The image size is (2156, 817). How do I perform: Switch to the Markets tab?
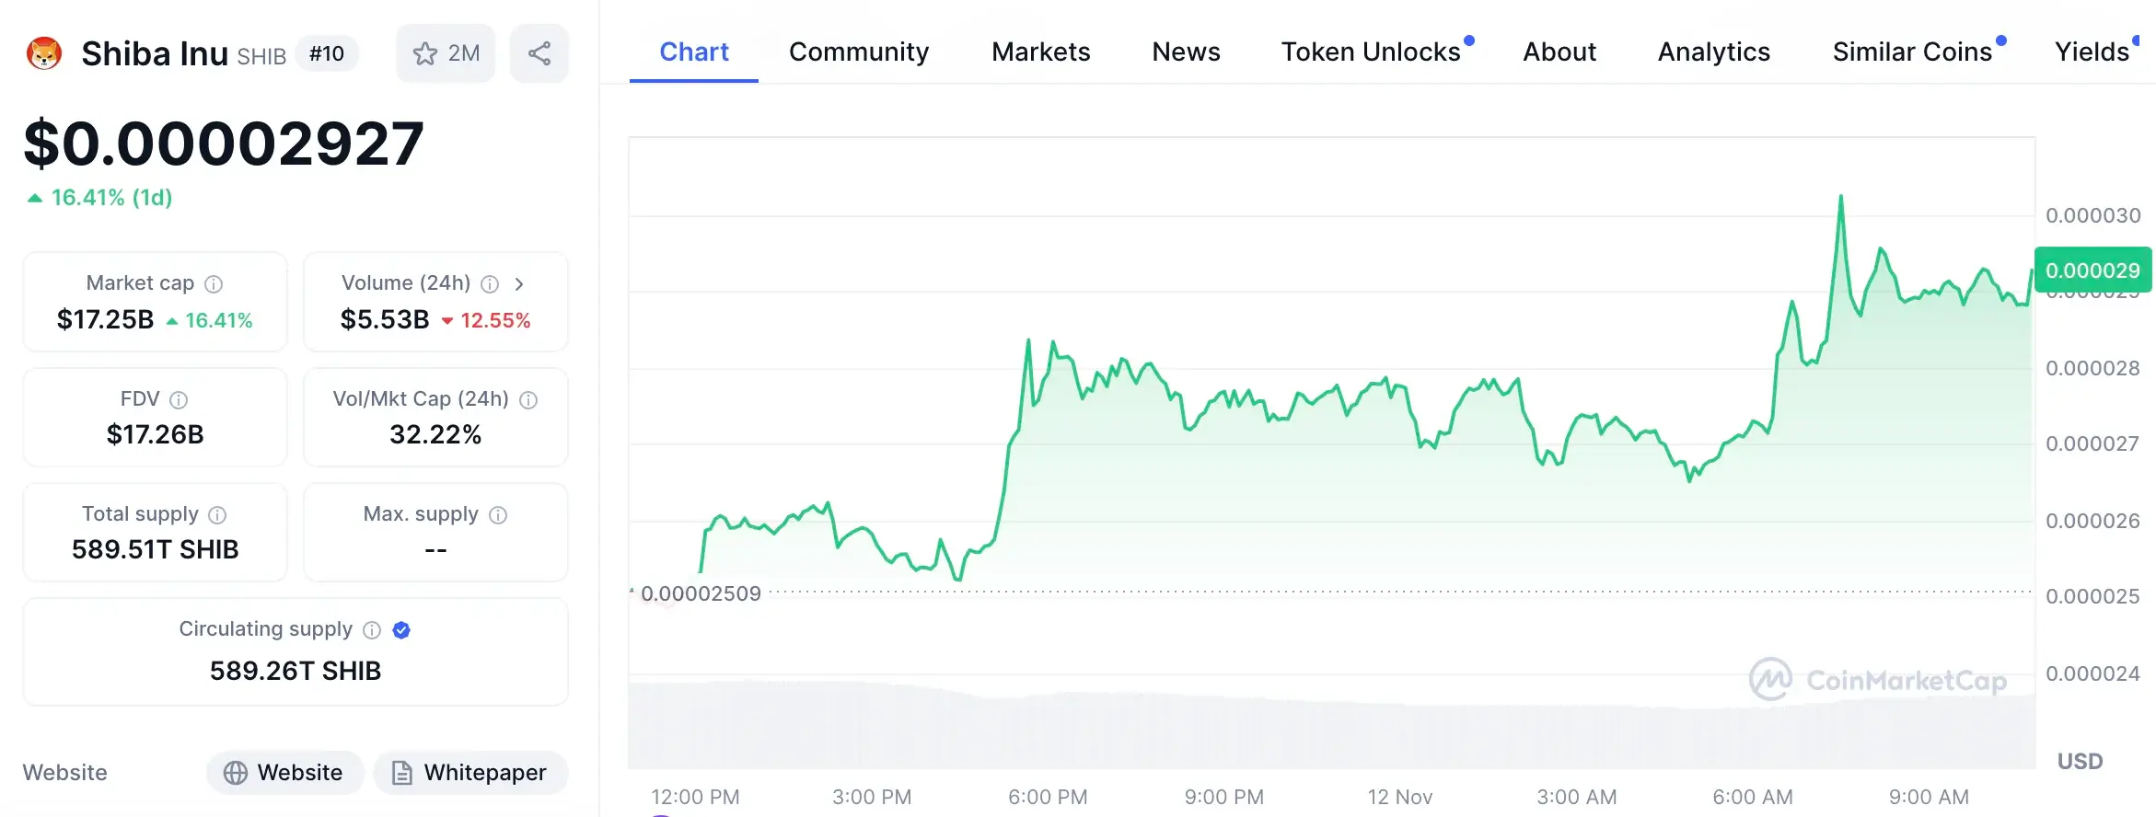coord(1041,52)
